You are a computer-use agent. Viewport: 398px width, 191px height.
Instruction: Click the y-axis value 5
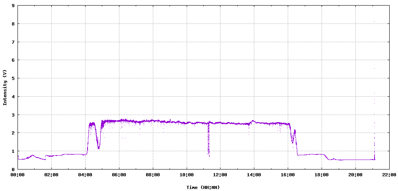tap(13, 78)
